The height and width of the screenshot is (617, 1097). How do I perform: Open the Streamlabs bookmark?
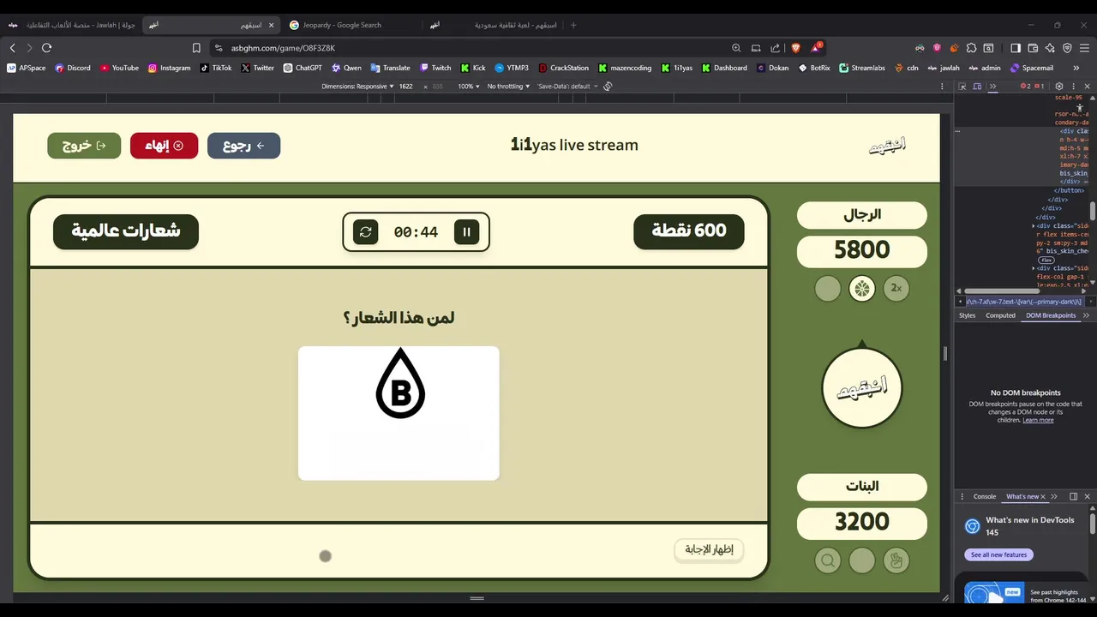[861, 68]
